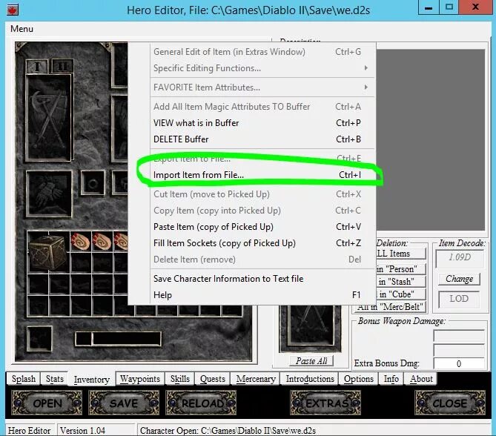This screenshot has height=436, width=496.
Task: Click the Horadric Cube item in inventory
Action: click(48, 252)
